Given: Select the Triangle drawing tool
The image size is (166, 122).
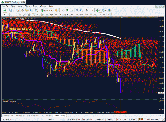Looking at the screenshot, I should tap(61, 15).
